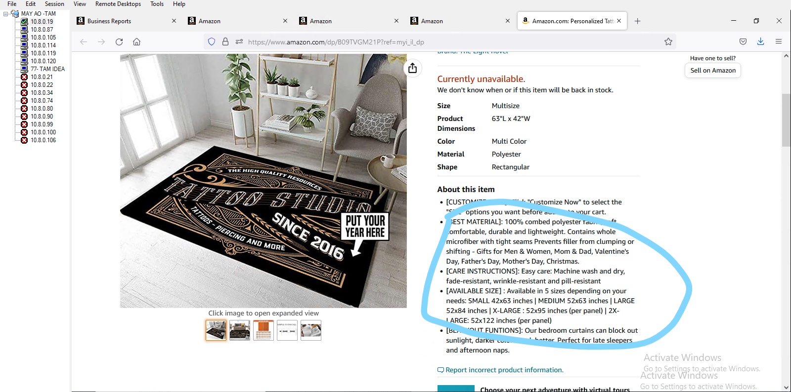Screen dimensions: 791x392
Task: Open the tracking protection shield icon
Action: [x=212, y=42]
